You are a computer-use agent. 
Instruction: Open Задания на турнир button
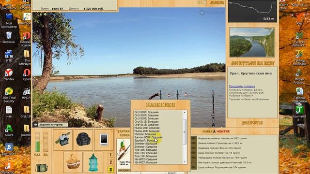click(x=53, y=125)
